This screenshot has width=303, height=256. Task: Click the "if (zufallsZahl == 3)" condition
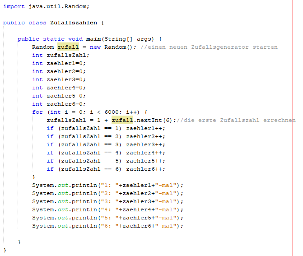click(84, 144)
